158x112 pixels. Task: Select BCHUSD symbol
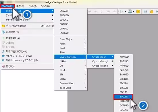coord(124,75)
